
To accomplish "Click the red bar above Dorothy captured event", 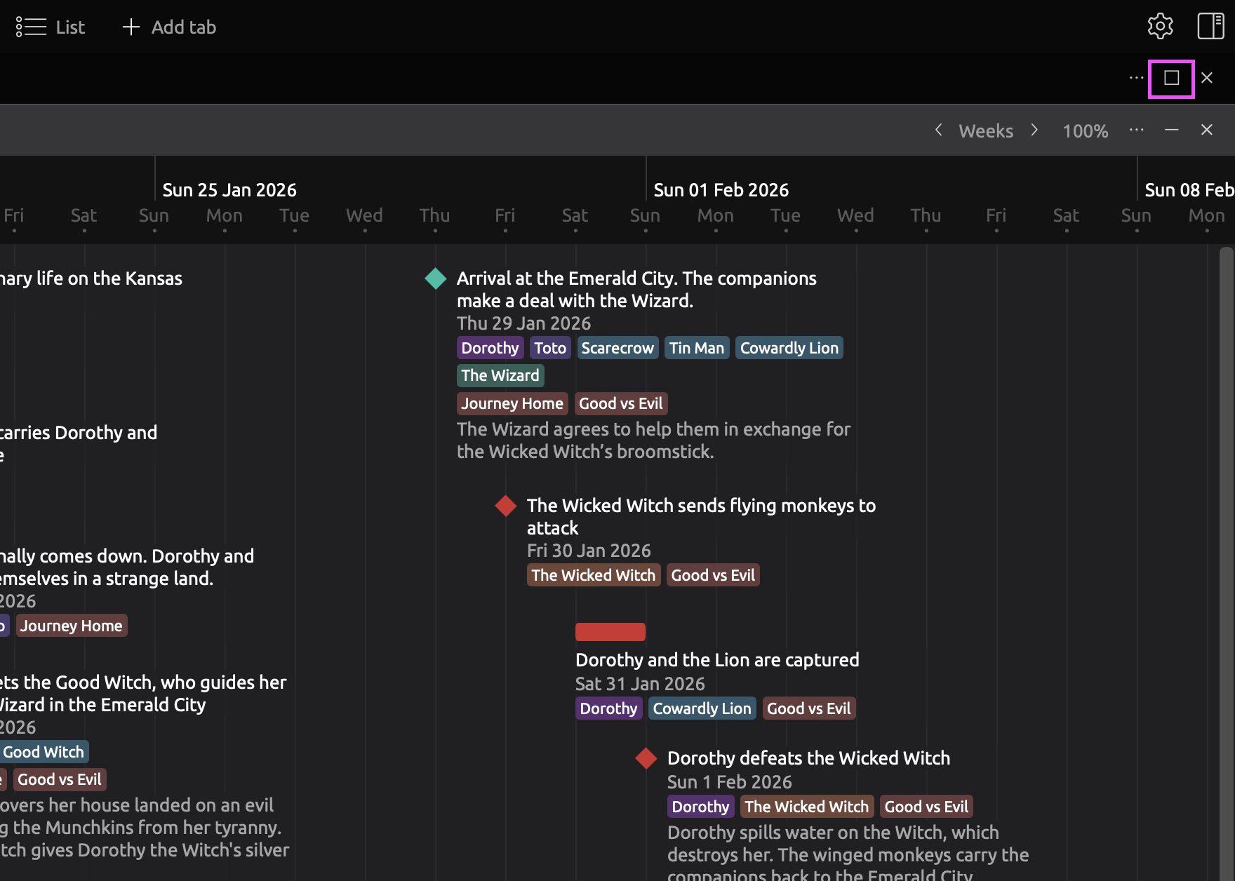I will [x=610, y=632].
